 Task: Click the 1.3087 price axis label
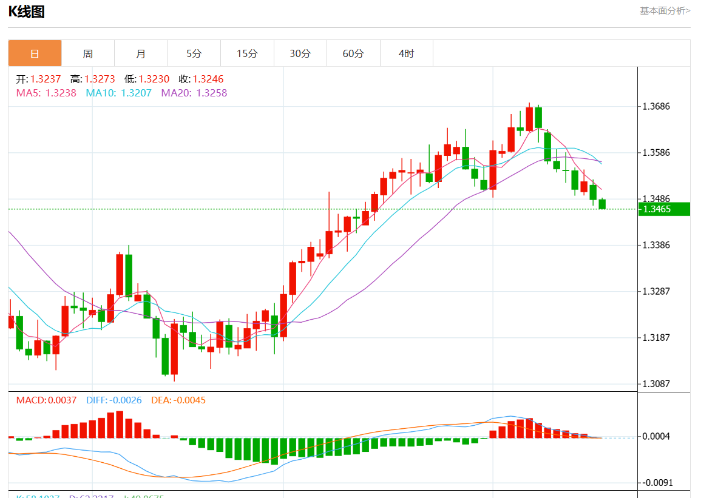[x=656, y=384]
